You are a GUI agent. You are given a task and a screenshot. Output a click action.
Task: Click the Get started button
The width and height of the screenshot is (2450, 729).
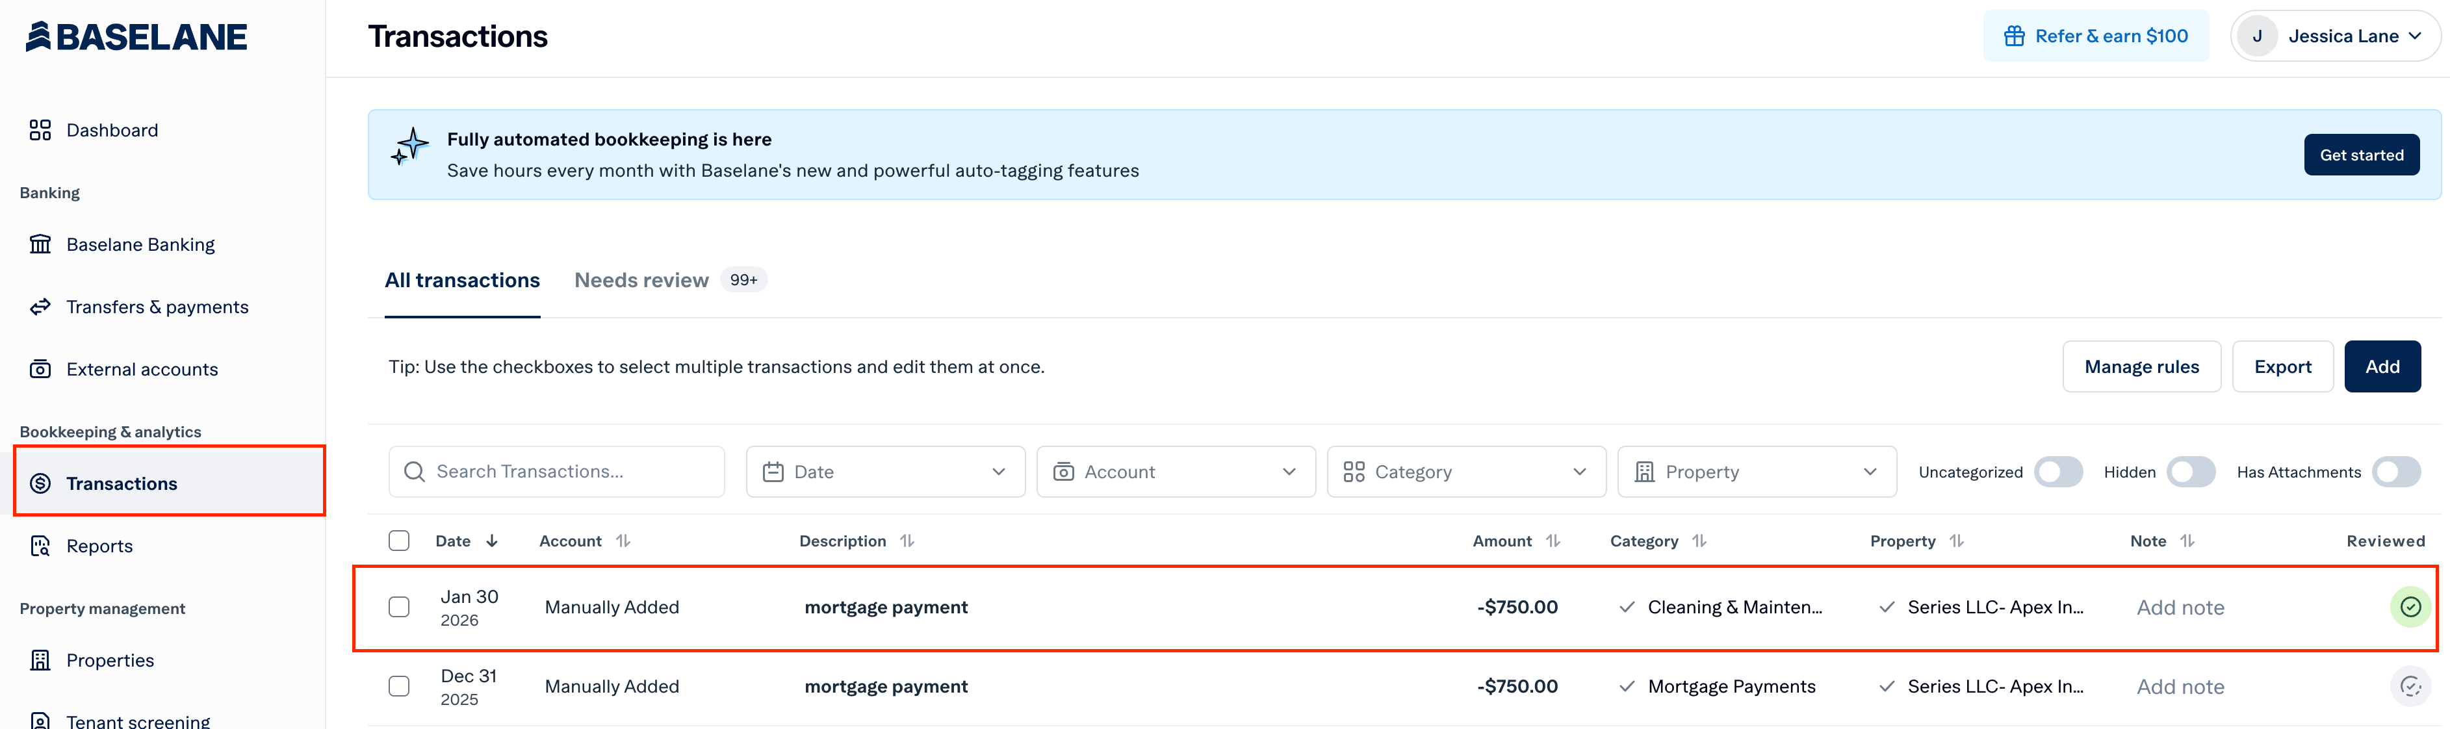[2362, 154]
